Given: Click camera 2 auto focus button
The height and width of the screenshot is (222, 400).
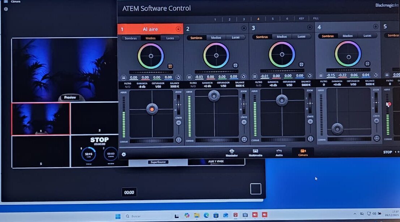Looking at the screenshot, I should click(x=244, y=139).
